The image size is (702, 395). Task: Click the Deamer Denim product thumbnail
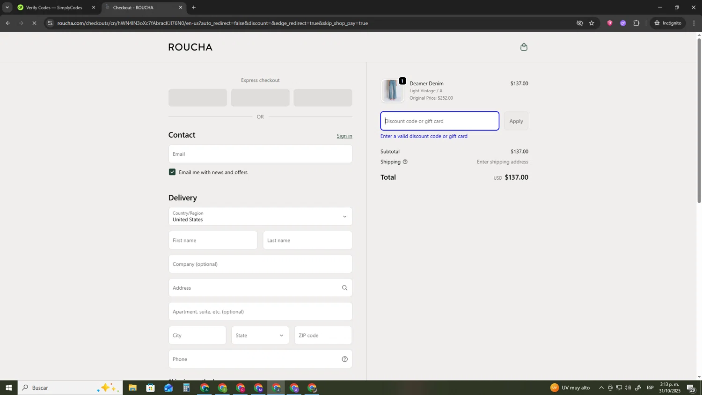(x=392, y=91)
